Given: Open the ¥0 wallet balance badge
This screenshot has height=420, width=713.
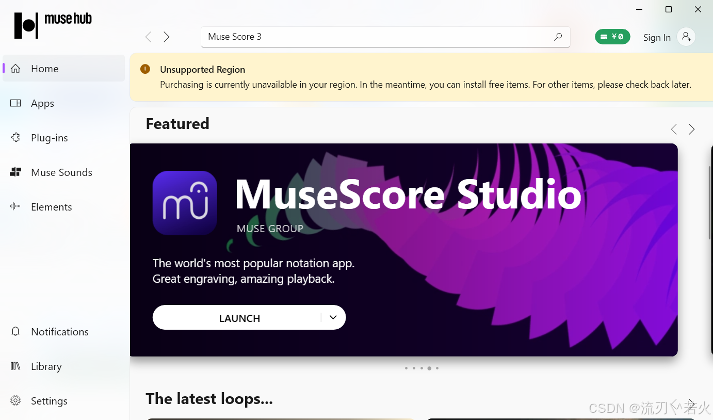Looking at the screenshot, I should [x=612, y=37].
